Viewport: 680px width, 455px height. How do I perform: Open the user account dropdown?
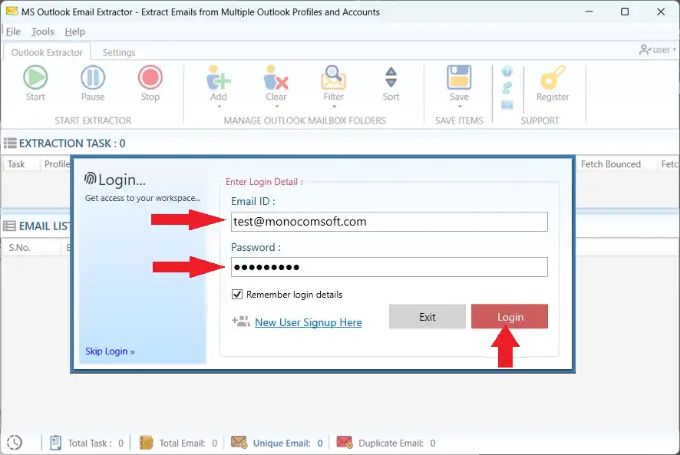[658, 50]
